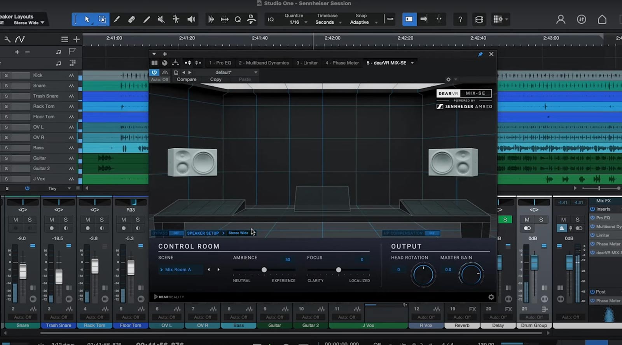The image size is (622, 345).
Task: Toggle HP Compensation switch in dearVR
Action: [432, 233]
